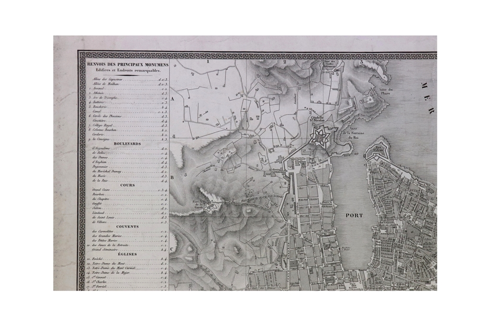Select "Cercle des Phocéens" in the legend
The image size is (490, 326).
128,116
